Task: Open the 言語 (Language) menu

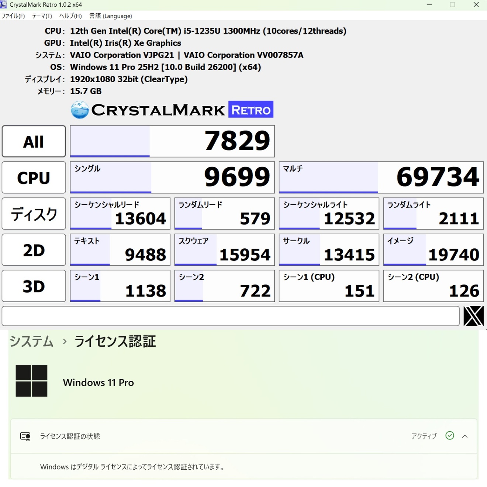Action: (x=111, y=16)
